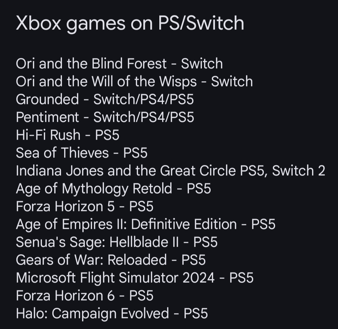Viewport: 338px width, 329px height.
Task: Click the Halo: Campaign Evolved line
Action: tap(112, 314)
